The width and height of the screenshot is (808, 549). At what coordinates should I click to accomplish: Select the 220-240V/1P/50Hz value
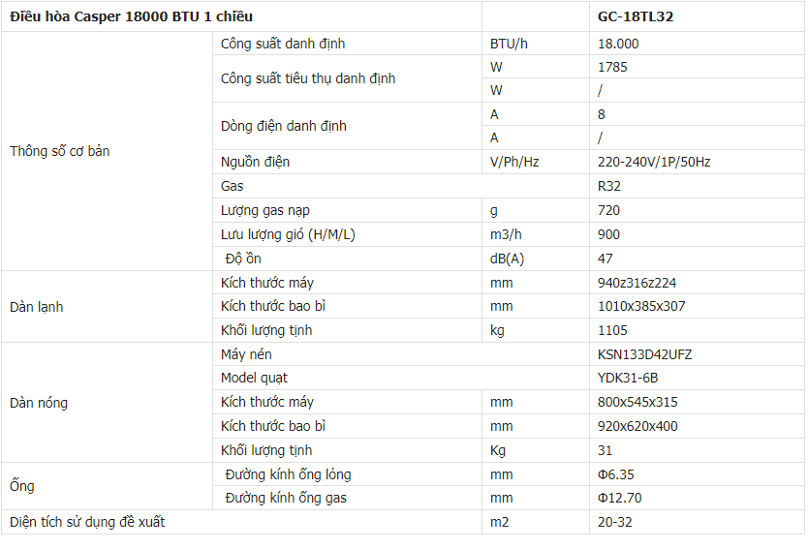click(654, 162)
